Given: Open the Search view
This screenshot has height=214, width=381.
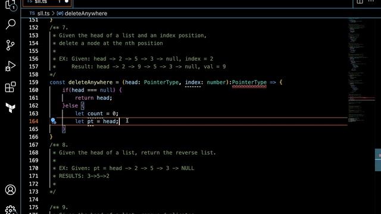Looking at the screenshot, I should coord(11,24).
